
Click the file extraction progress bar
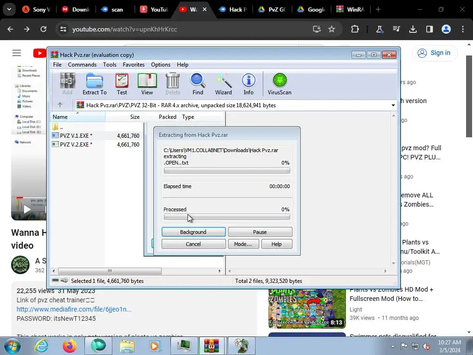(x=227, y=171)
